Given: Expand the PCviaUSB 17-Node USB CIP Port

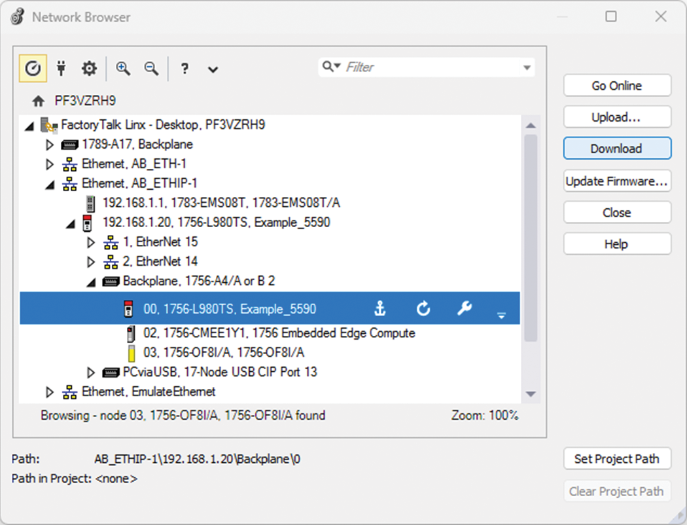Looking at the screenshot, I should (91, 372).
